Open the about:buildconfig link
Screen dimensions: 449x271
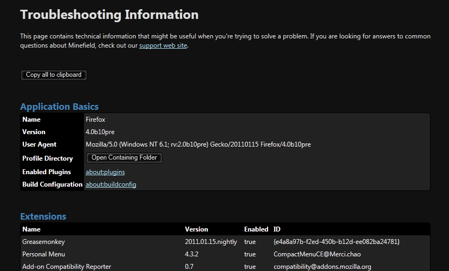(x=111, y=184)
